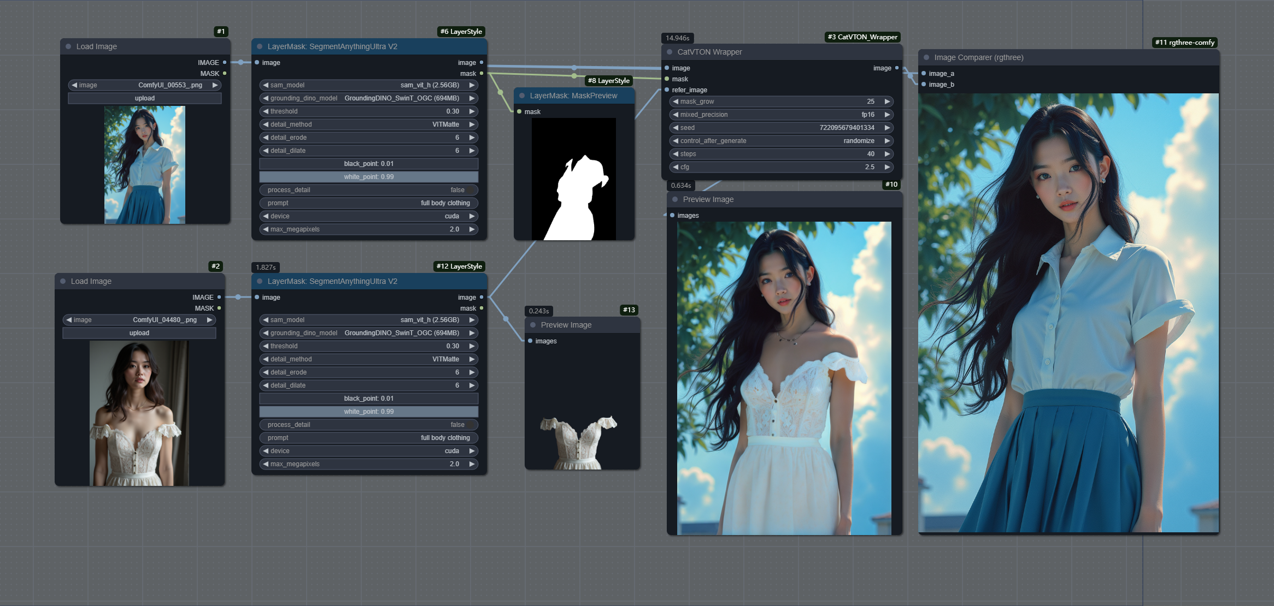Click the collapse dot on LayerMask: MaskPreview node

click(522, 96)
